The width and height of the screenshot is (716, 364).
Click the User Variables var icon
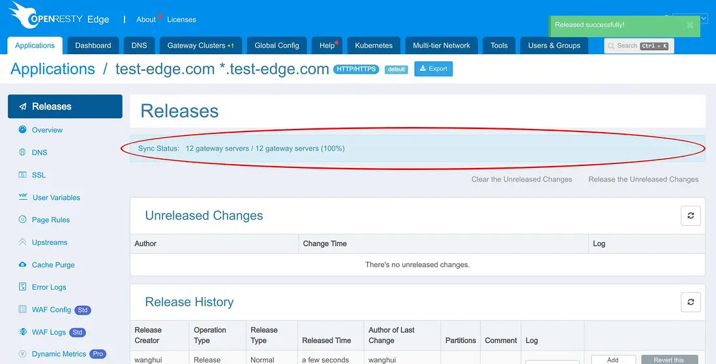(x=23, y=197)
